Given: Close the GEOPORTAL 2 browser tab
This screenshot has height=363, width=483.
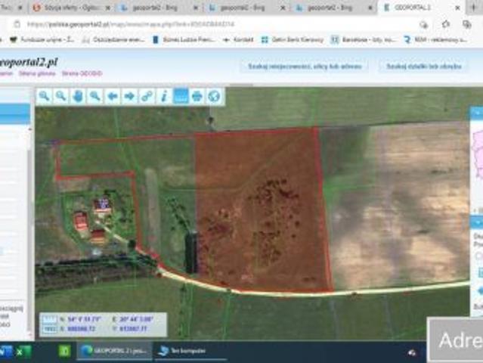Looking at the screenshot, I should click(x=458, y=8).
